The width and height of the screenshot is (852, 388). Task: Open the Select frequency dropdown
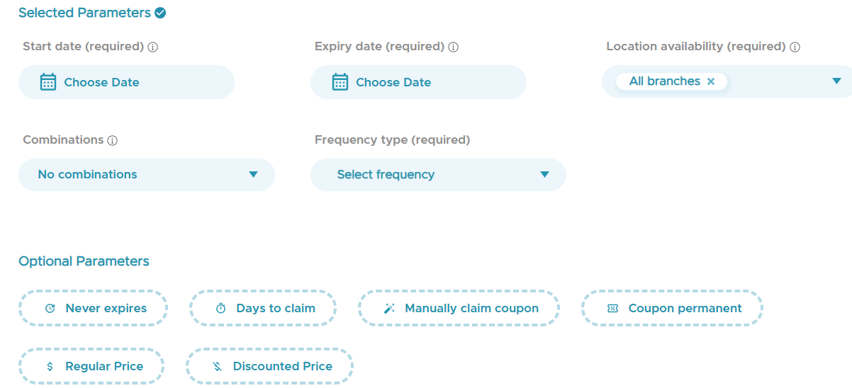[x=438, y=175]
